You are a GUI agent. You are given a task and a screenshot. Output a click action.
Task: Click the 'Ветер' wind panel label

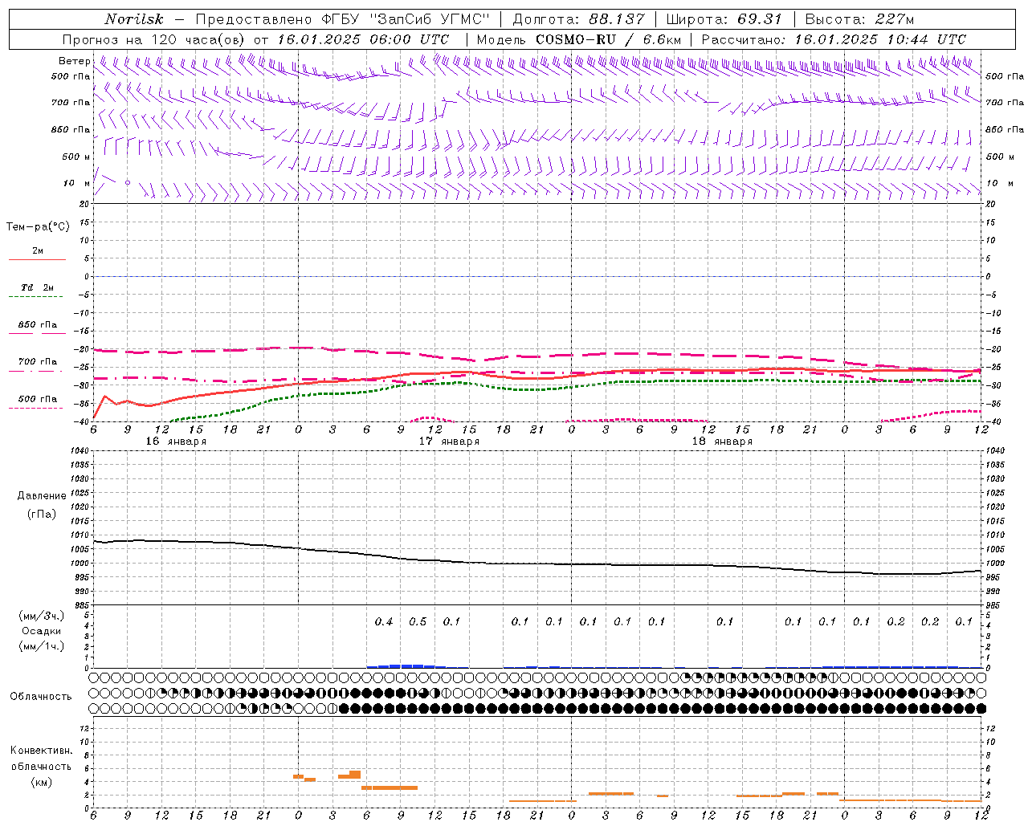[75, 61]
